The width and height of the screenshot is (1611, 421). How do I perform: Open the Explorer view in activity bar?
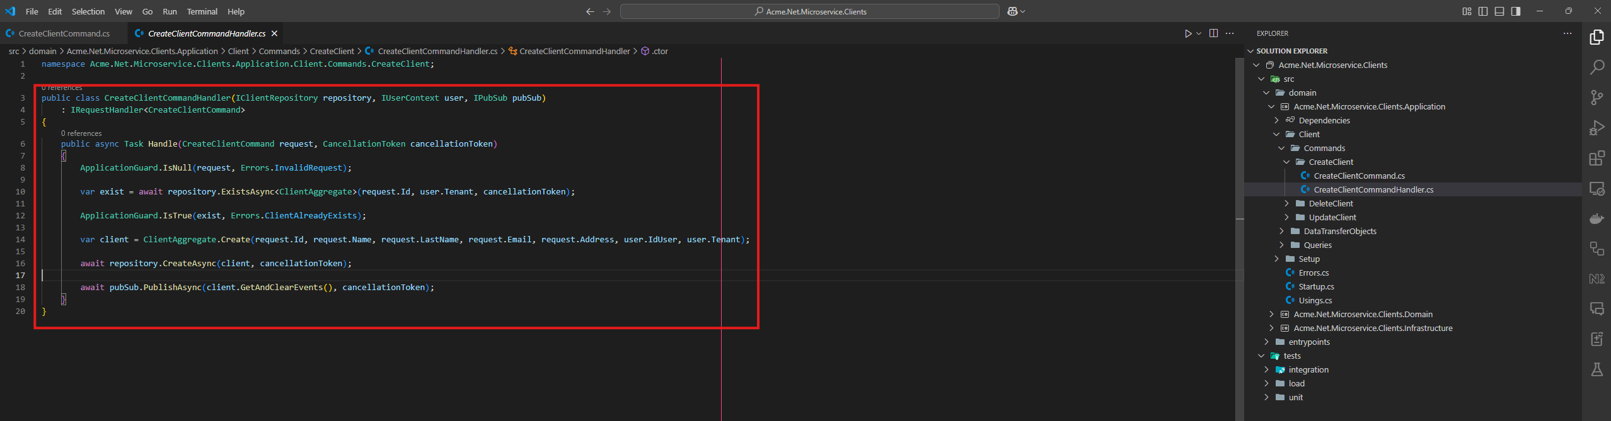[x=1597, y=38]
